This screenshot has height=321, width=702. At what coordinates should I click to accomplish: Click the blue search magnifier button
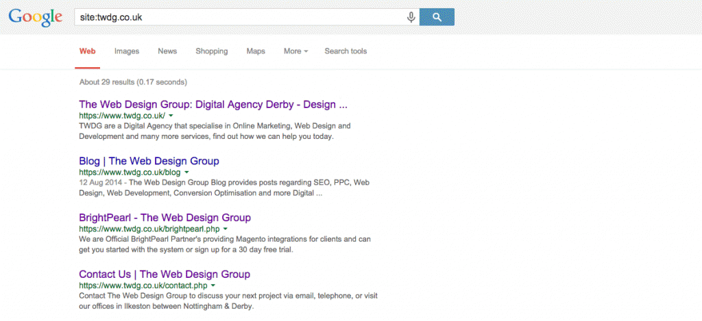[x=437, y=17]
